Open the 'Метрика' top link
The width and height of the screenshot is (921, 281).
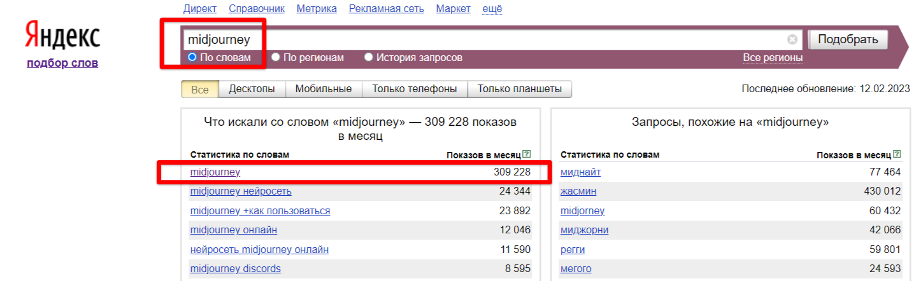point(317,8)
